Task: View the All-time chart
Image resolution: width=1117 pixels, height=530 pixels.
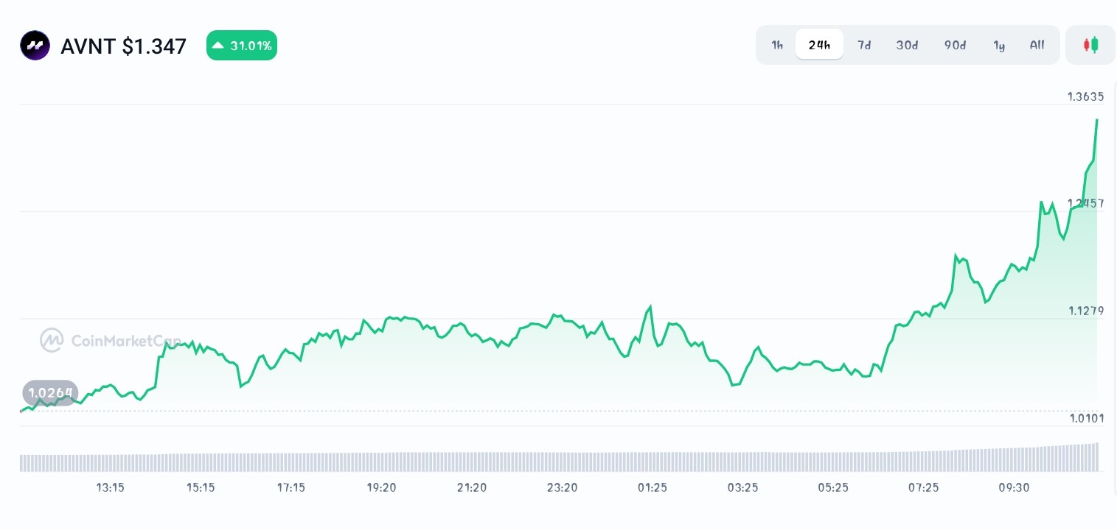Action: (1037, 45)
